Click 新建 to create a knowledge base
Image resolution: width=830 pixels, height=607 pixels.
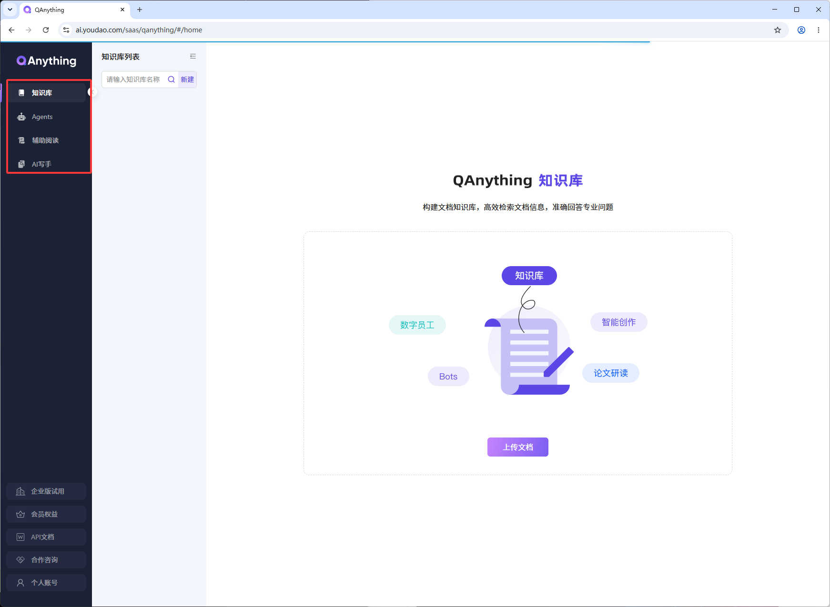tap(187, 80)
